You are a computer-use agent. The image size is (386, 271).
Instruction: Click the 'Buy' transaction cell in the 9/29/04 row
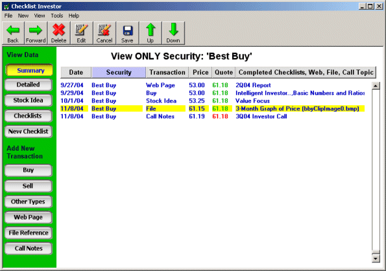[x=151, y=93]
